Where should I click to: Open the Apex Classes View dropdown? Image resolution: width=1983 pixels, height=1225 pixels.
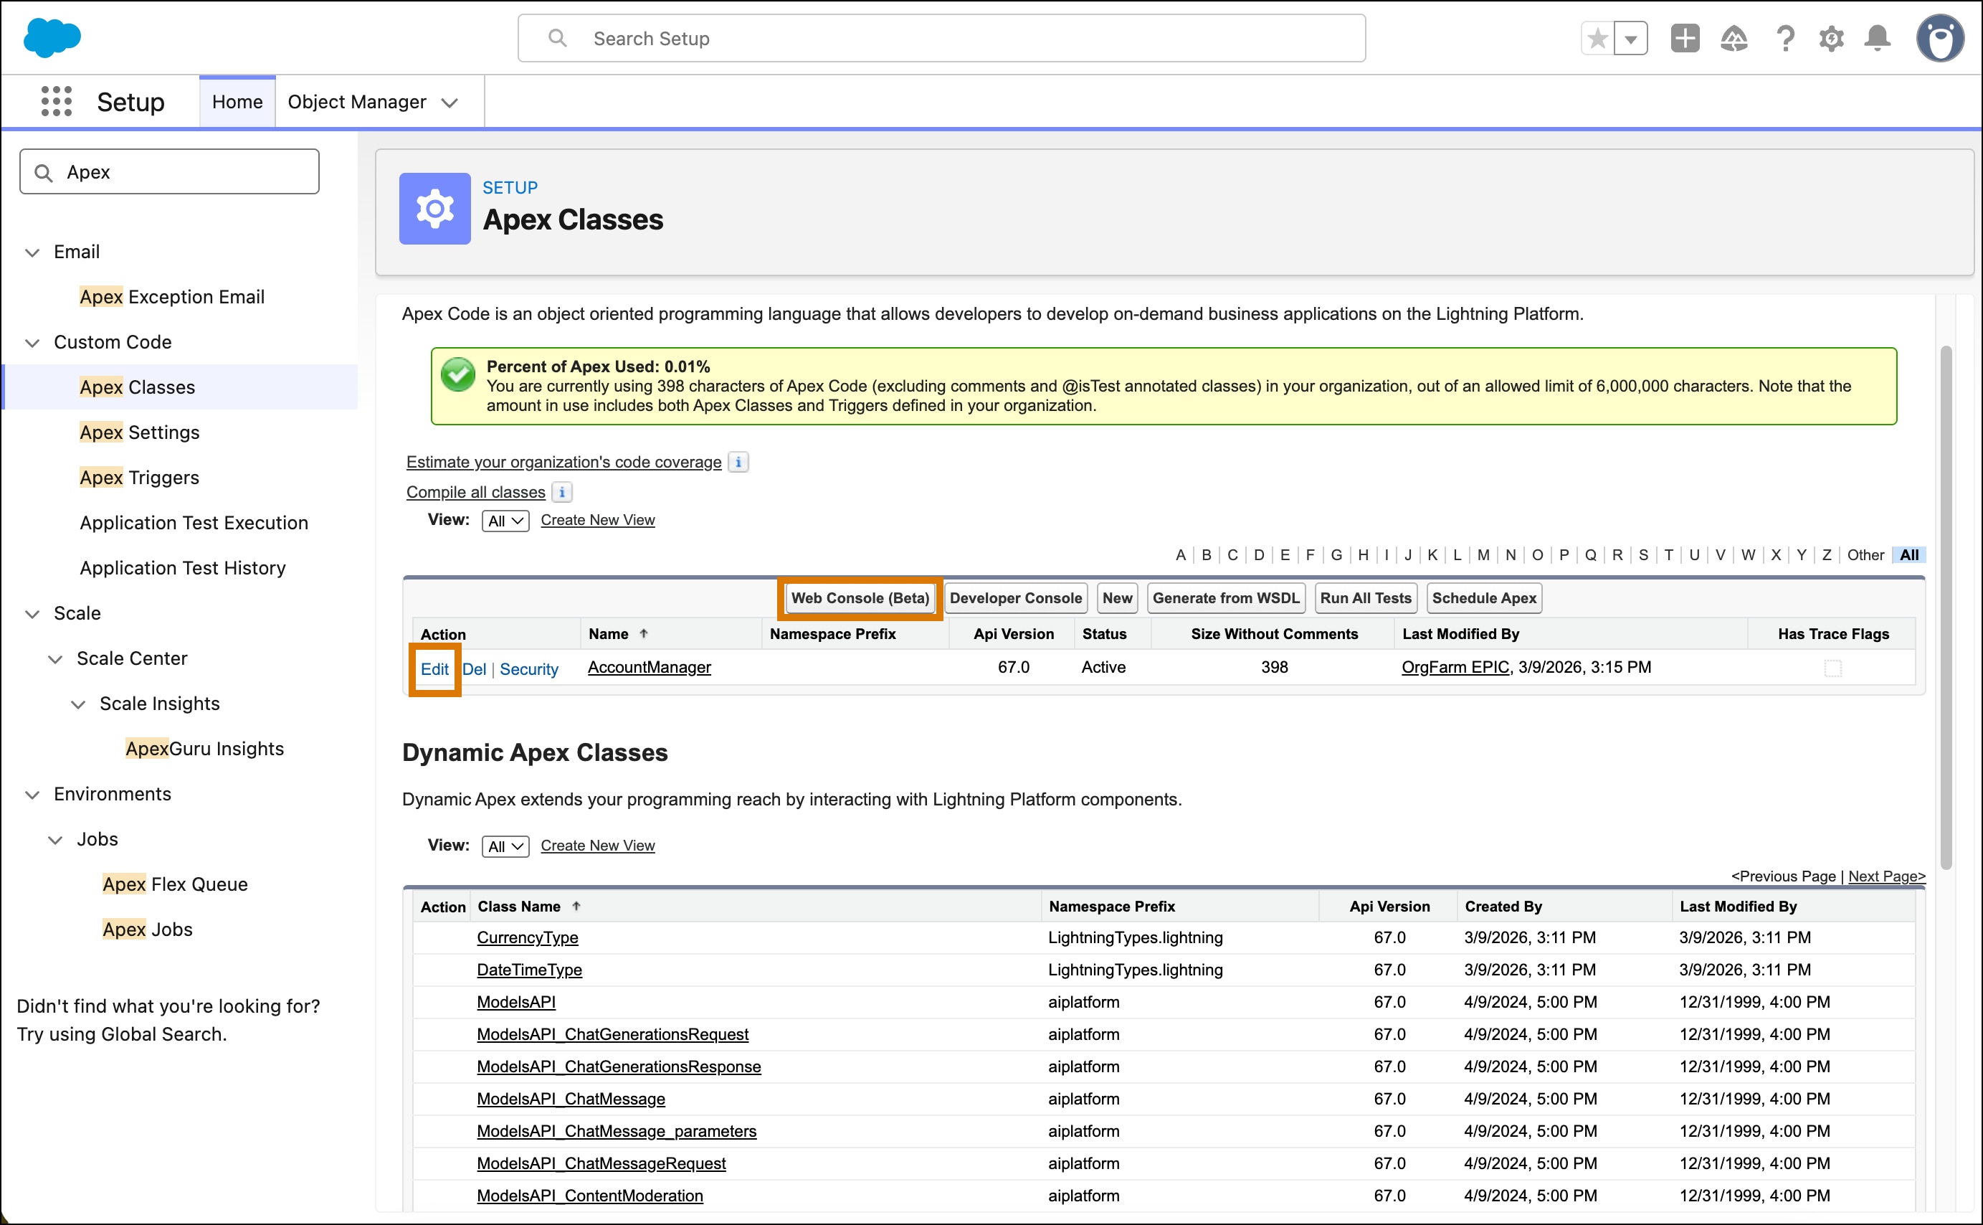click(505, 521)
